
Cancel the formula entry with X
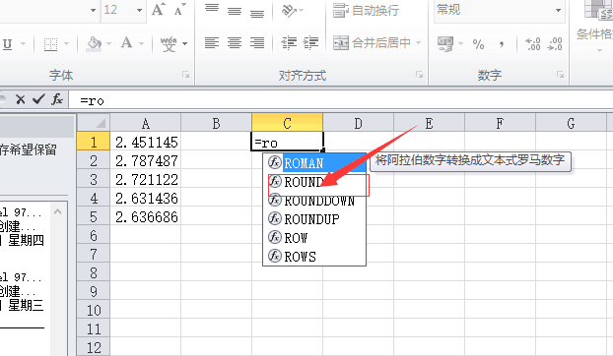pyautogui.click(x=21, y=100)
